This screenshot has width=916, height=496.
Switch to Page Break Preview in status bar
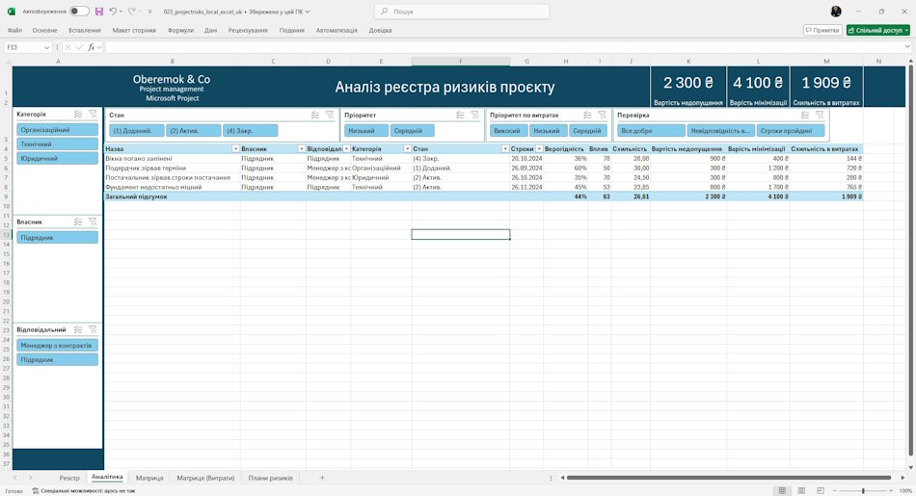pyautogui.click(x=821, y=491)
